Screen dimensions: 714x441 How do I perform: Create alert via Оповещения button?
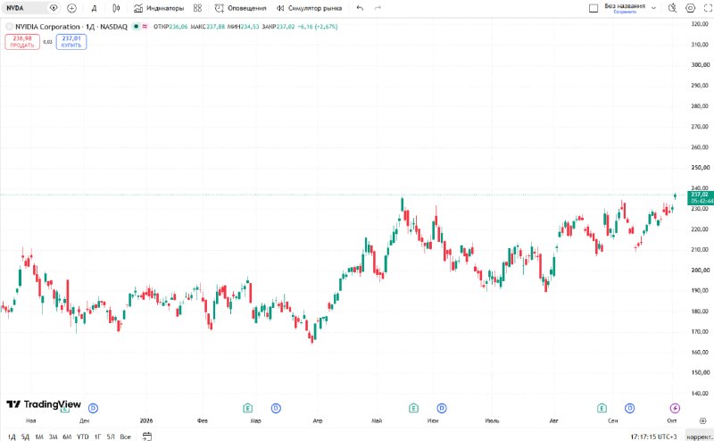click(x=240, y=8)
